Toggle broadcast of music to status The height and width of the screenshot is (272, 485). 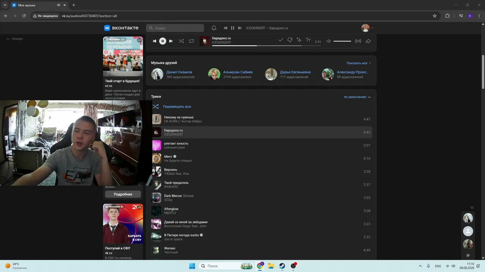click(358, 41)
